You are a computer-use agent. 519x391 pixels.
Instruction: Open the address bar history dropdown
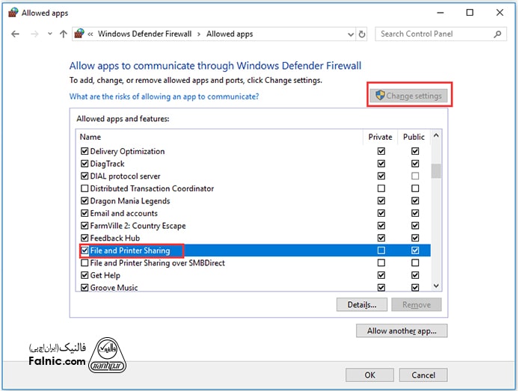click(351, 34)
